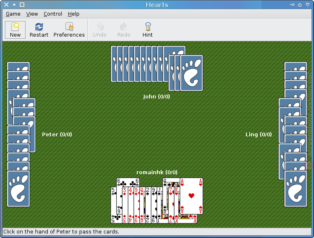Deselect the raised 6 of clubs card
Viewport: 314px width, 238px height.
(128, 182)
